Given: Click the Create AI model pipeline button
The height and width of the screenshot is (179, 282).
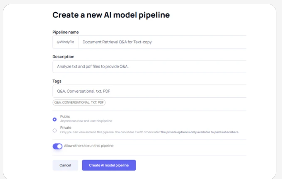Looking at the screenshot, I should [x=109, y=165].
